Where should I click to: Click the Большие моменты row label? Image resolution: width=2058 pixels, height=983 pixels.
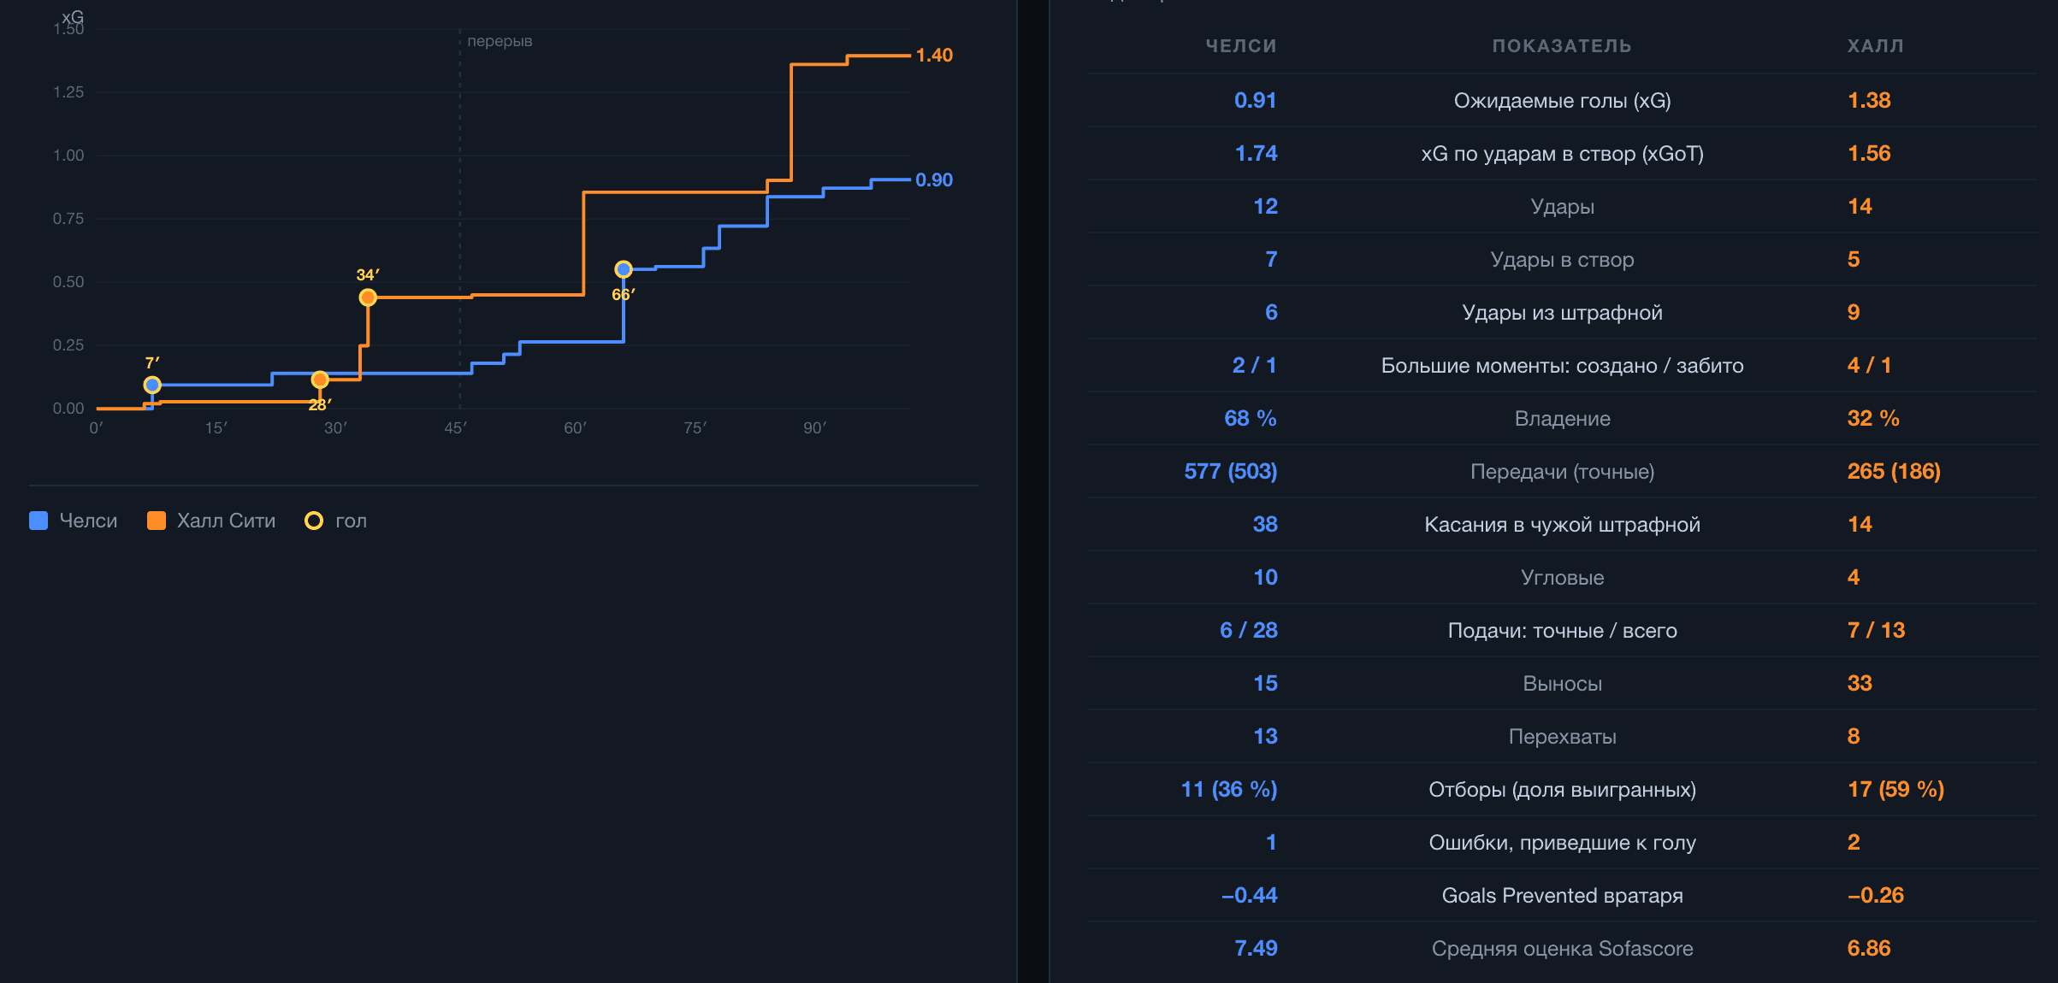pos(1562,366)
